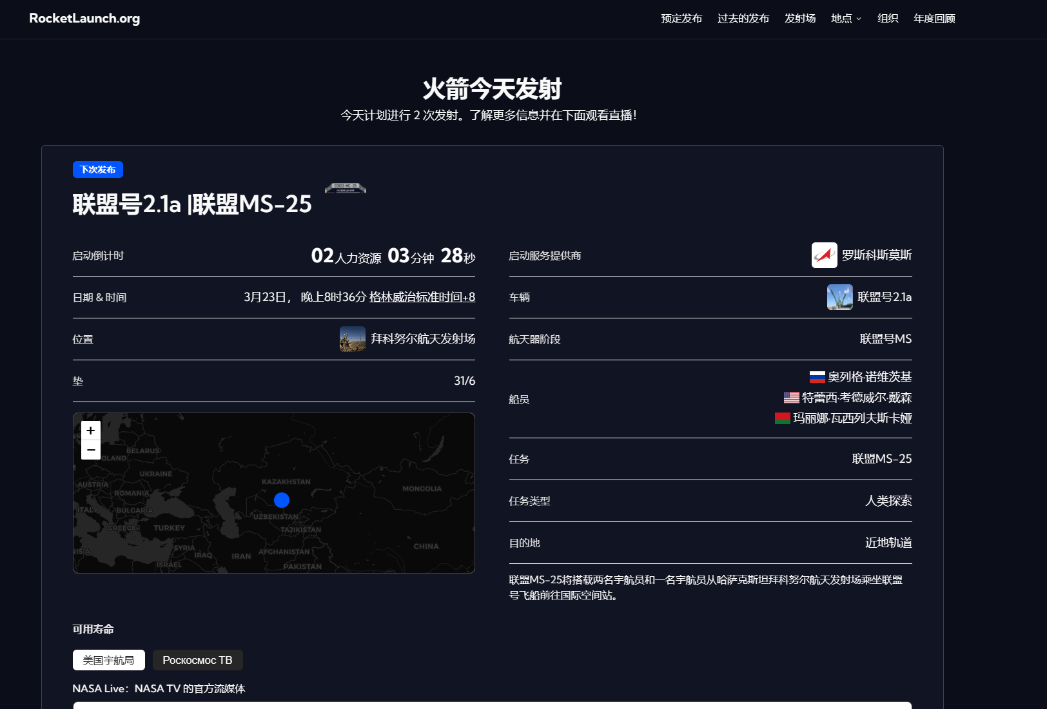Screen dimensions: 1047x709
Task: Click the Baikonur Cosmodrome location thumbnail
Action: pyautogui.click(x=353, y=339)
